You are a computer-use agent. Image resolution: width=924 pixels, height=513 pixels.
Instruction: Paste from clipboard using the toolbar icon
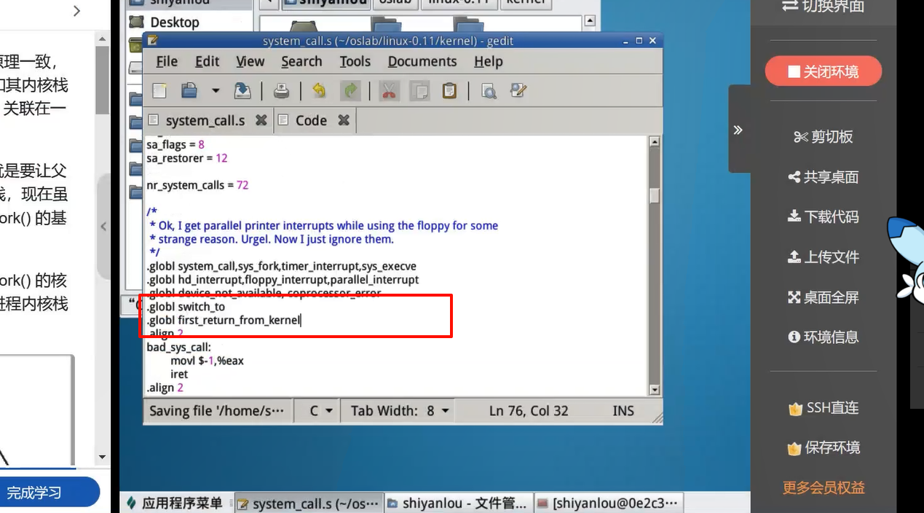[x=449, y=91]
